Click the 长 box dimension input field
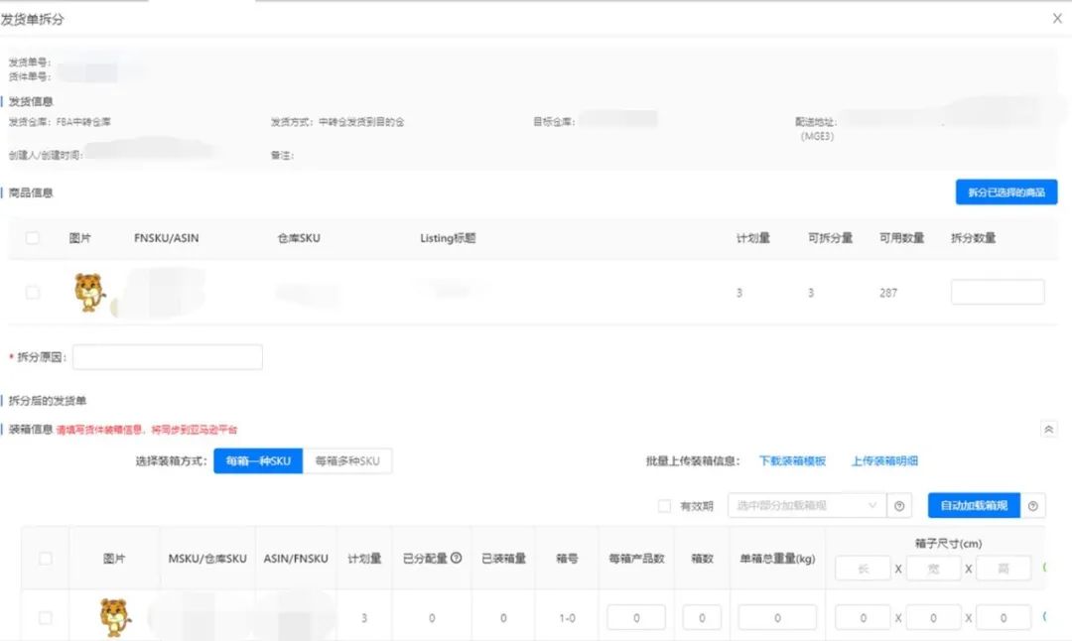Screen dimensions: 1072x641 (863, 568)
